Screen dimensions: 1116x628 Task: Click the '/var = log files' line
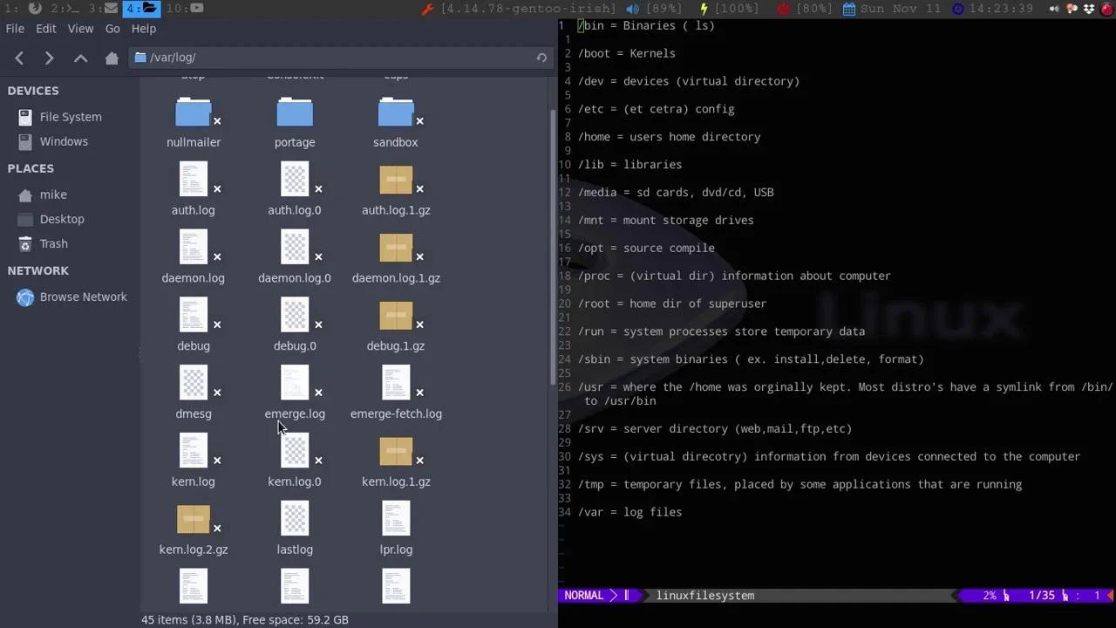tap(629, 512)
